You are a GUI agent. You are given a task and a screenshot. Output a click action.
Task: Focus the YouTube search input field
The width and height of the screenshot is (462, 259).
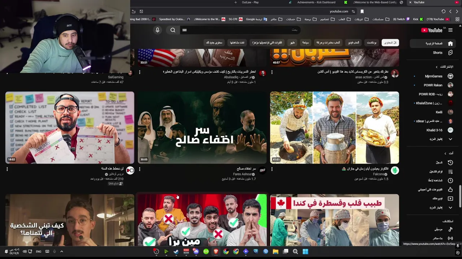[240, 30]
